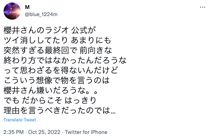Click the tweet line starting with 突然すぎる
Viewport: 211px width, 140px height.
58,50
